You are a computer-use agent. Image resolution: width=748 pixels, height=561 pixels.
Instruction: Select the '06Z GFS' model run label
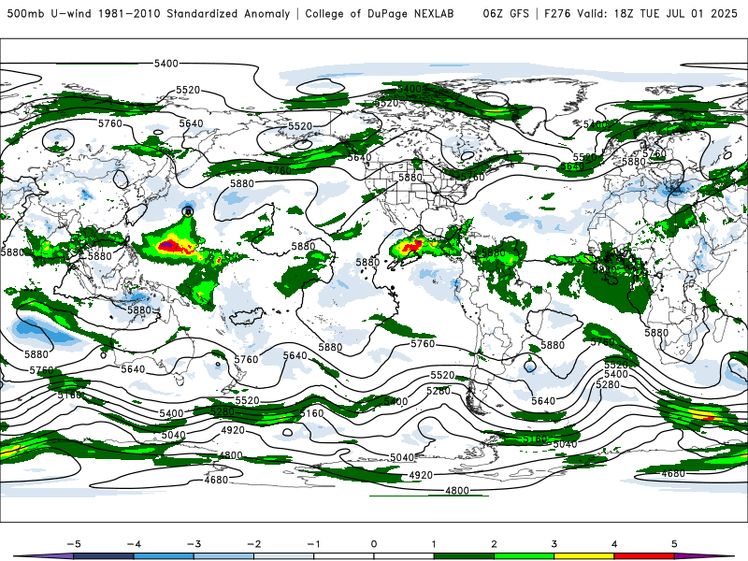pos(506,13)
